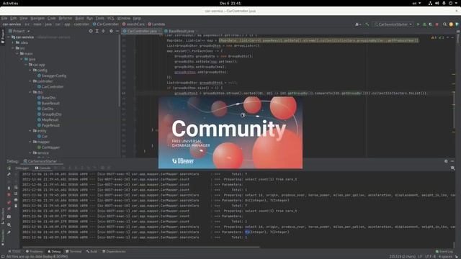The width and height of the screenshot is (461, 259).
Task: Click the pin tab icon in Debug sidebar
Action: 9,232
